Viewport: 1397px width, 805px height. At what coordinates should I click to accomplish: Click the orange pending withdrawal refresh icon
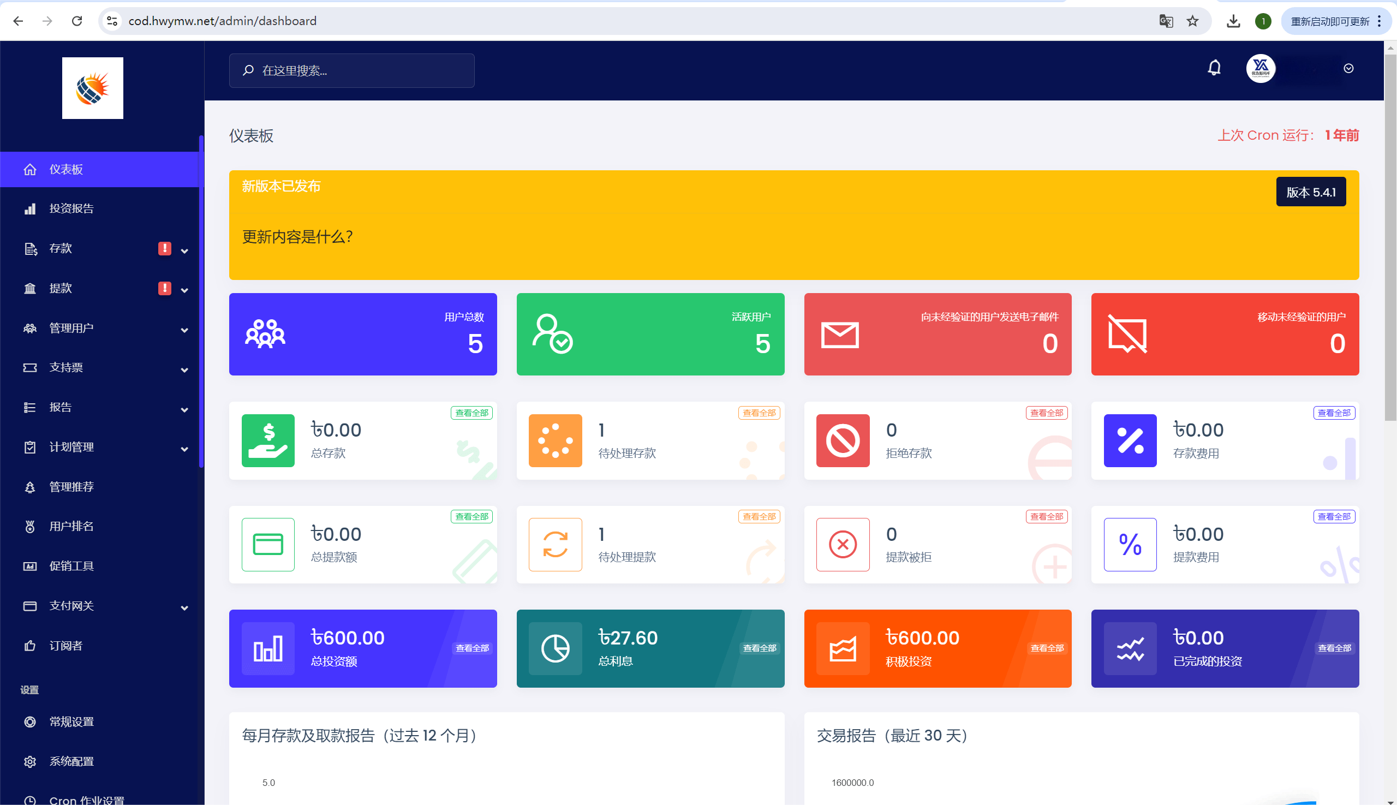555,545
